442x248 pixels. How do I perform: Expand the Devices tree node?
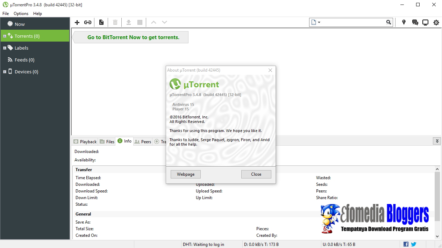[5, 72]
